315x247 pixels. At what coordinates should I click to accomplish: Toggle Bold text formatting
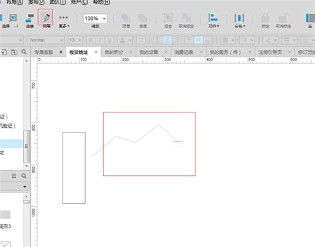point(91,40)
